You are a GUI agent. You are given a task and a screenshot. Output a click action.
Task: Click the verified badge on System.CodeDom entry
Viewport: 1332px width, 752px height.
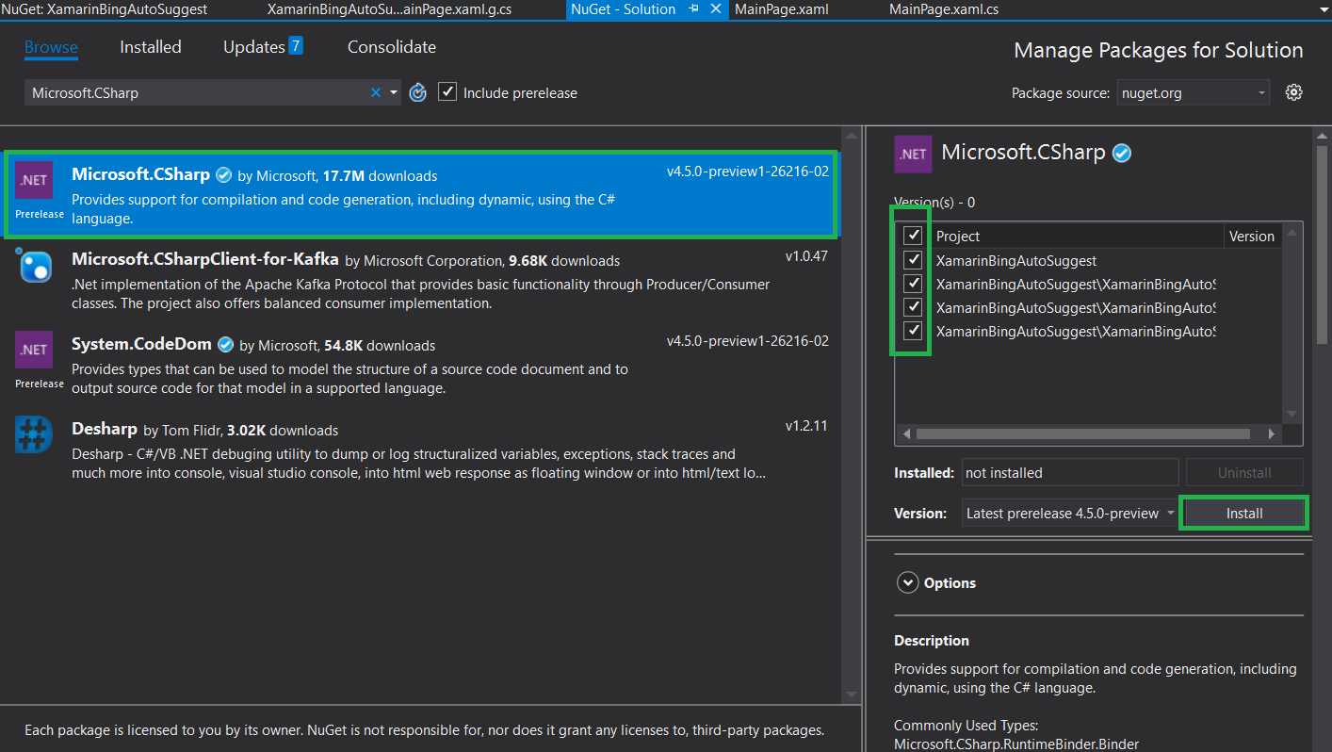click(226, 345)
